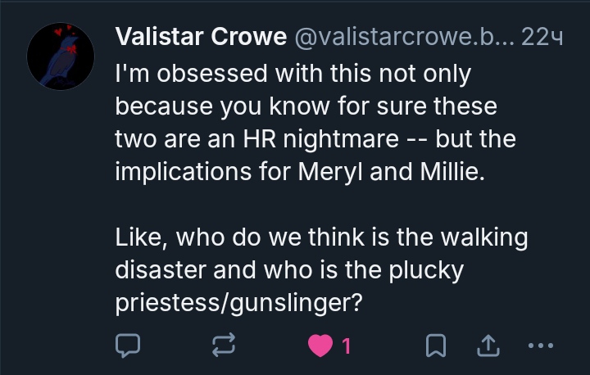Click the like count number 1
Image resolution: width=590 pixels, height=375 pixels.
[346, 347]
